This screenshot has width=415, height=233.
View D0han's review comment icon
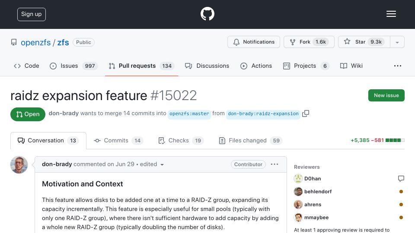[x=401, y=179]
